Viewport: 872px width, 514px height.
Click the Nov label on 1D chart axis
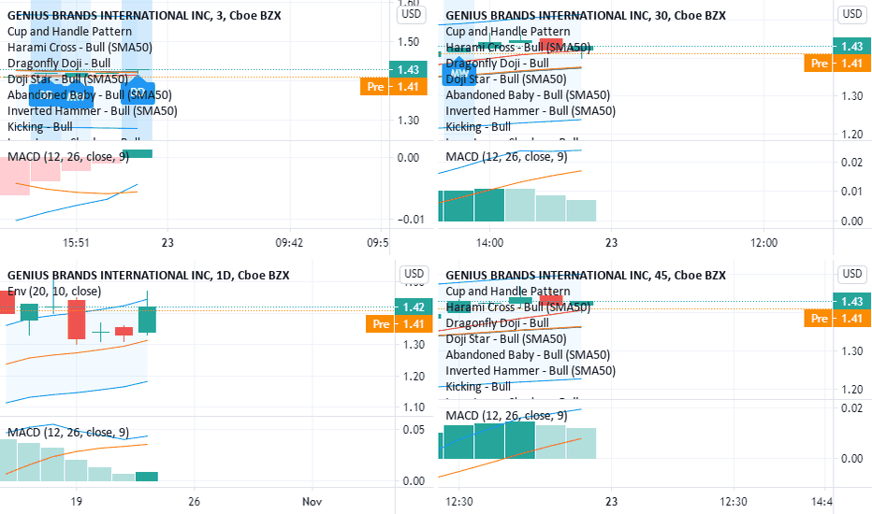(312, 501)
